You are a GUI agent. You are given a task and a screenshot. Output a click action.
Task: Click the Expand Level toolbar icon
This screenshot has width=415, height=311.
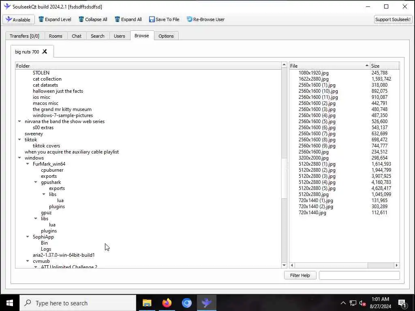click(x=41, y=19)
